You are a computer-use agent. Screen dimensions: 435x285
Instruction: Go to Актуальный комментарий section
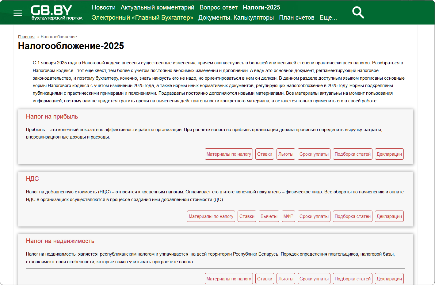[157, 7]
